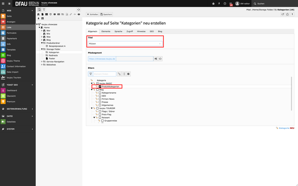298x186 pixels.
Task: Click the page tree filter icon
Action: click(44, 10)
